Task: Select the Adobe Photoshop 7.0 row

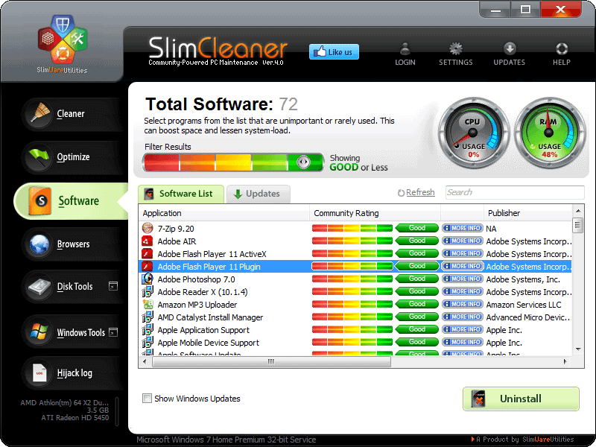Action: pos(223,279)
